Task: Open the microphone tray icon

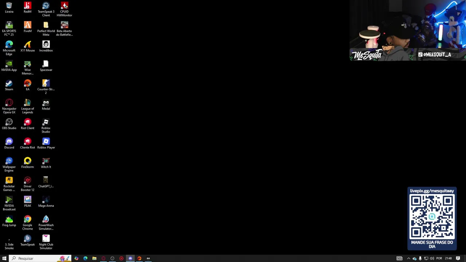Action: click(x=420, y=258)
